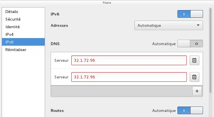The image size is (214, 117).
Task: Click the second Serveur address field
Action: (x=129, y=77)
